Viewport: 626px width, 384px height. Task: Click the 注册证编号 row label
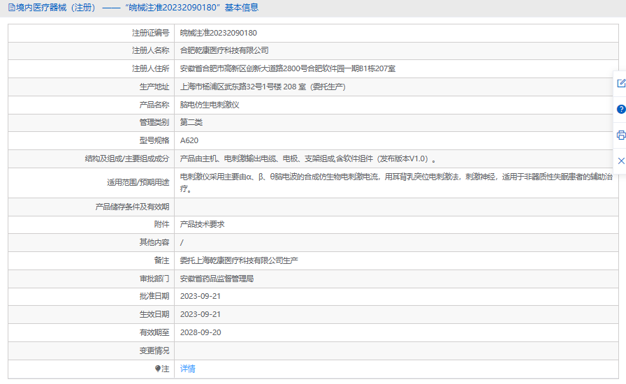[150, 33]
